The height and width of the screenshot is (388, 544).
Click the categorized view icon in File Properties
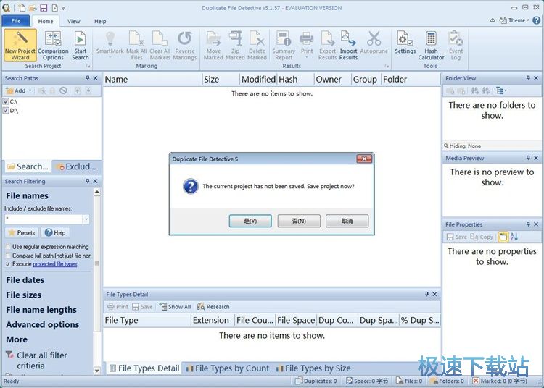point(503,237)
